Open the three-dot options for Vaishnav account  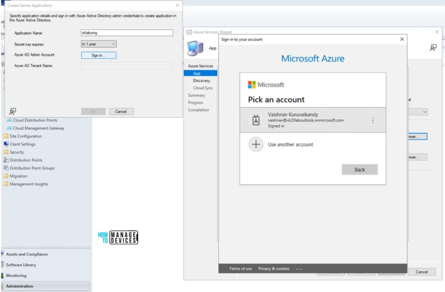[x=372, y=120]
